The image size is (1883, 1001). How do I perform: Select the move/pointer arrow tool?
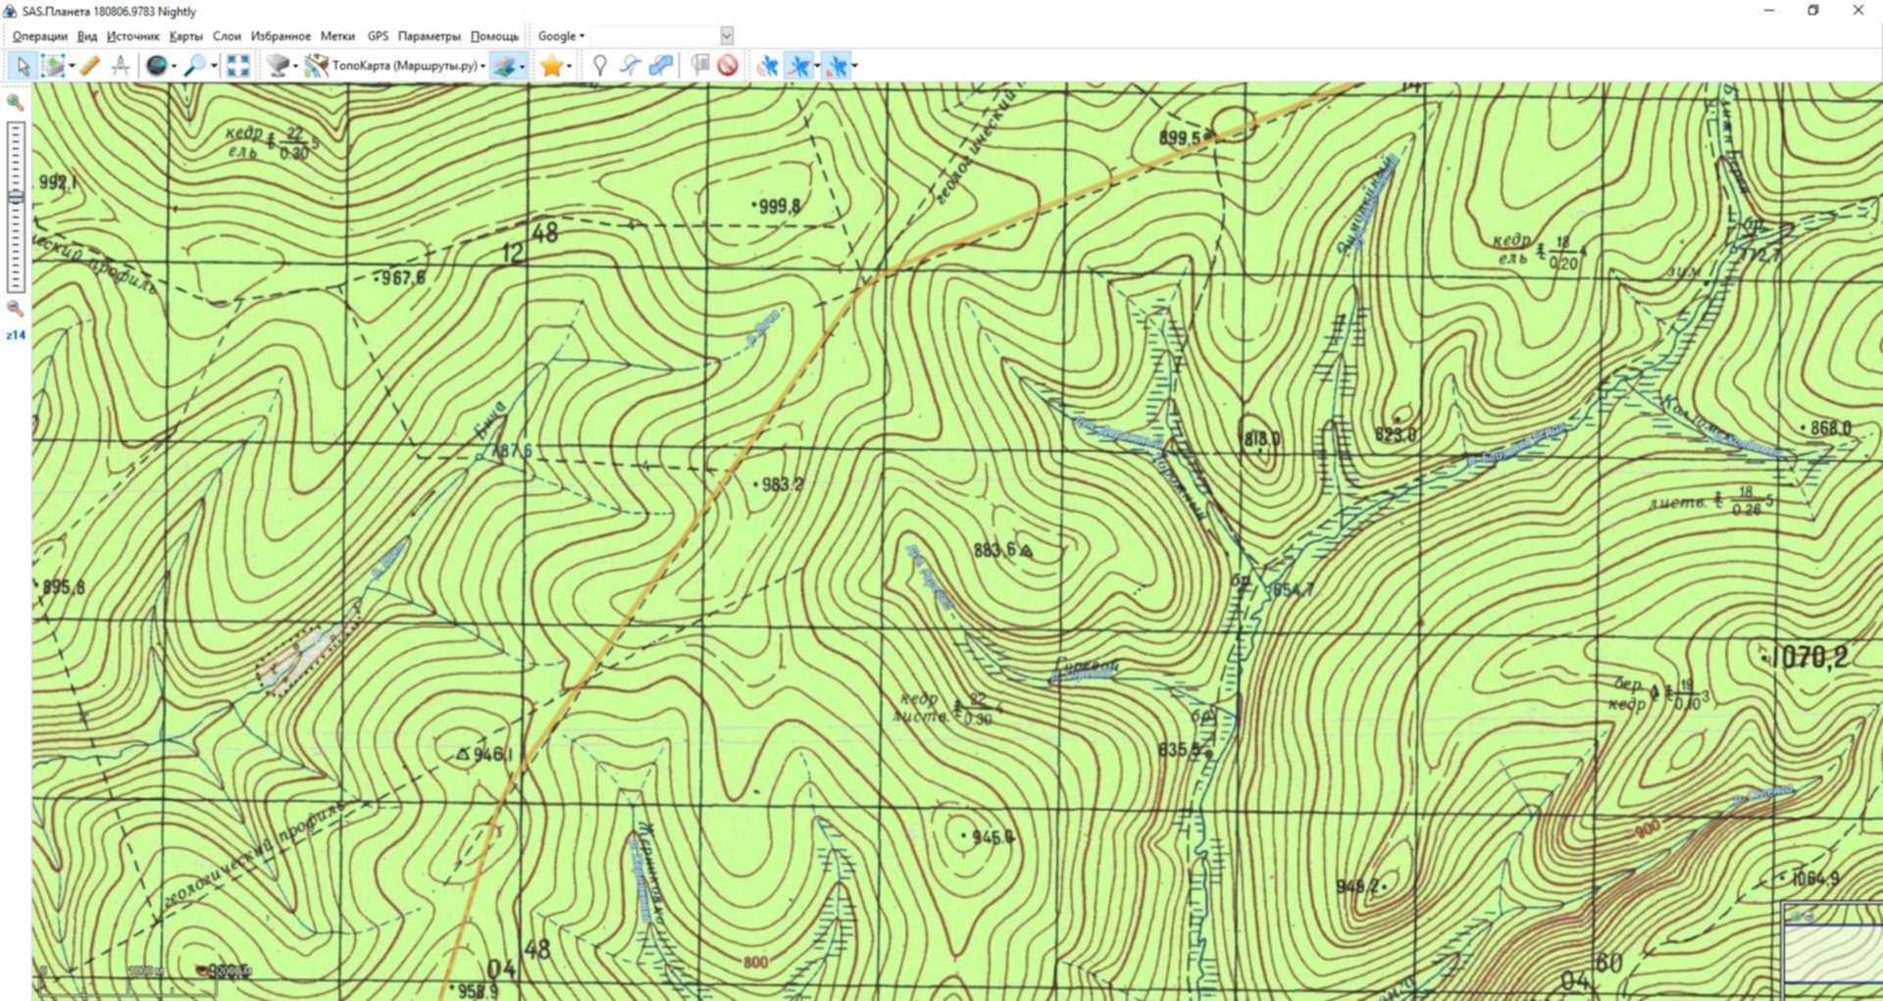(x=23, y=66)
